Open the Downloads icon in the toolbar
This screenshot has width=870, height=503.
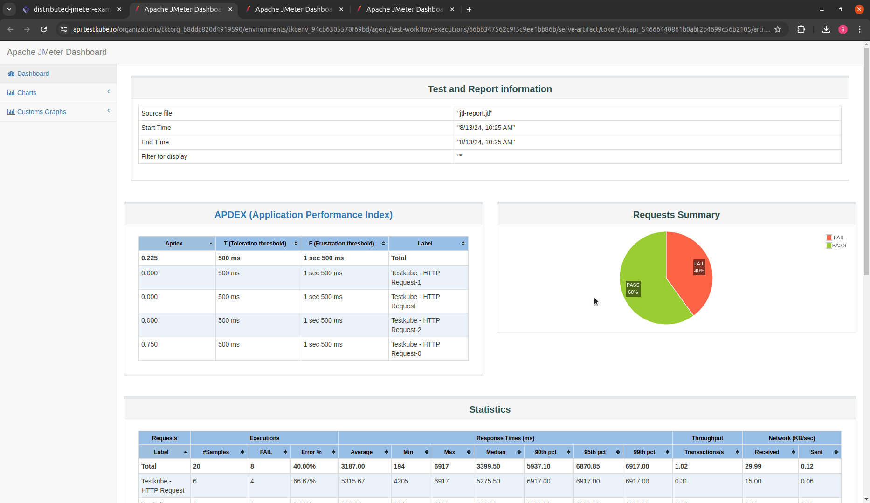826,29
